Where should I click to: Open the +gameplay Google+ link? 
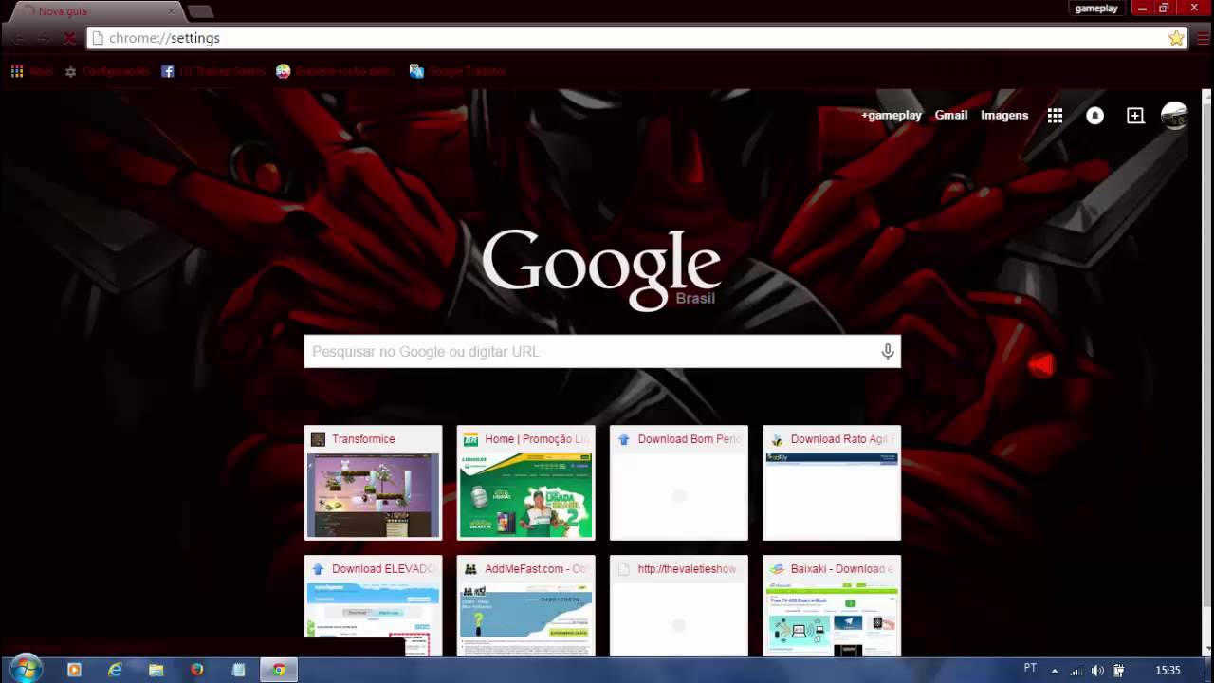click(892, 115)
